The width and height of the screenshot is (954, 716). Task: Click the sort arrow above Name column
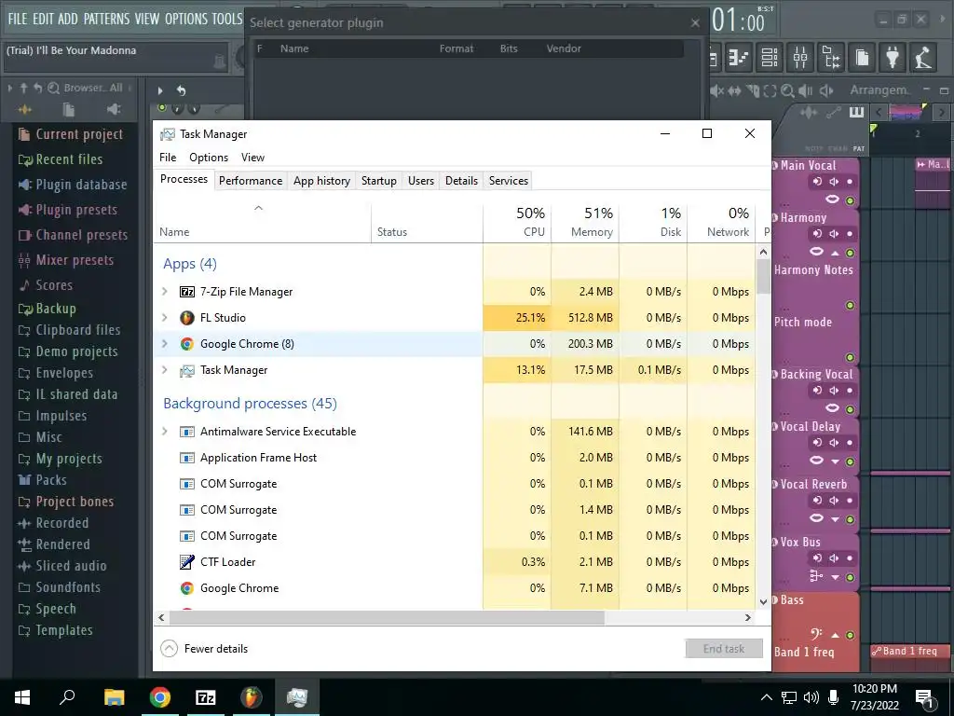(259, 208)
